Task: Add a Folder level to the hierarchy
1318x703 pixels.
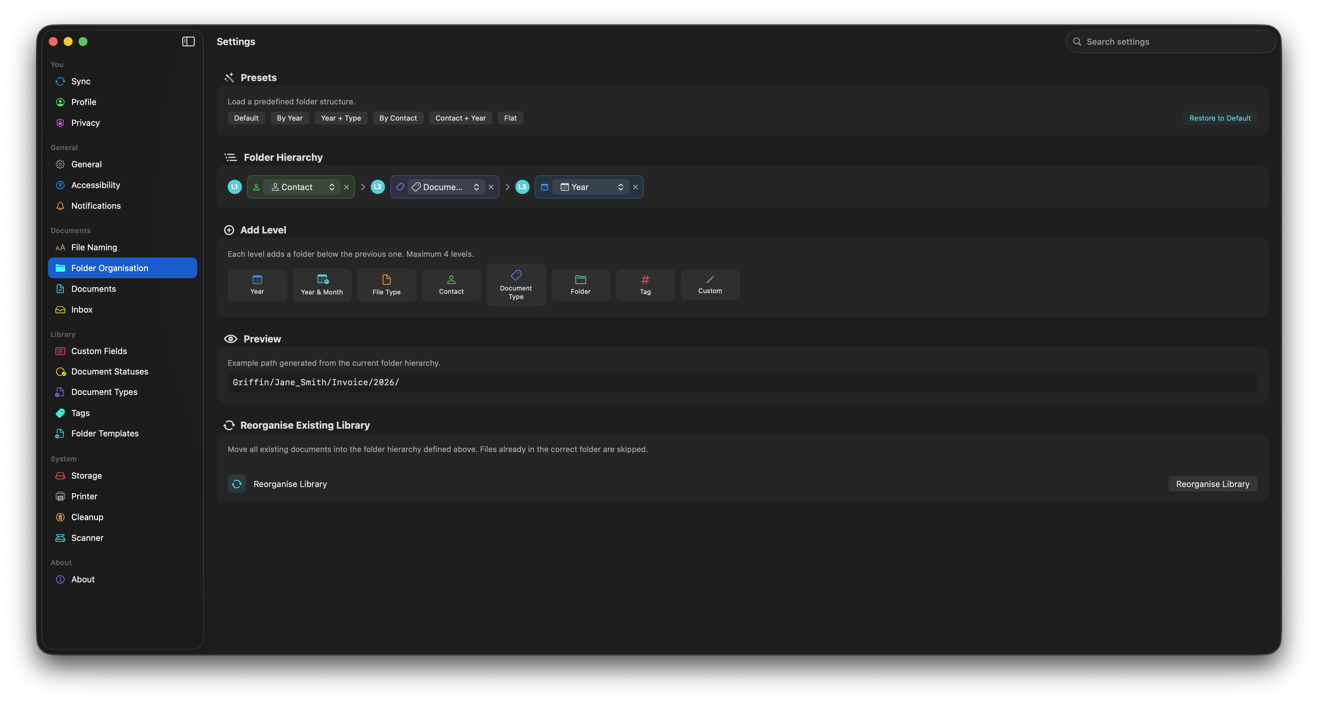Action: [580, 284]
